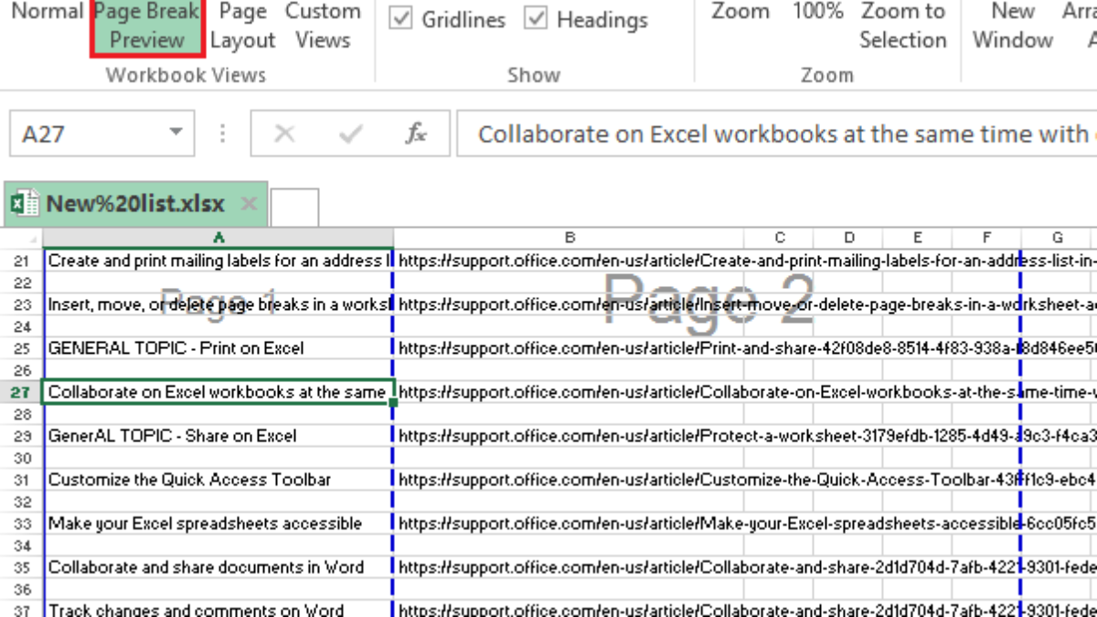Click cell 'Collaborate on Excel workbooks at the same'
The image size is (1097, 617).
click(218, 392)
